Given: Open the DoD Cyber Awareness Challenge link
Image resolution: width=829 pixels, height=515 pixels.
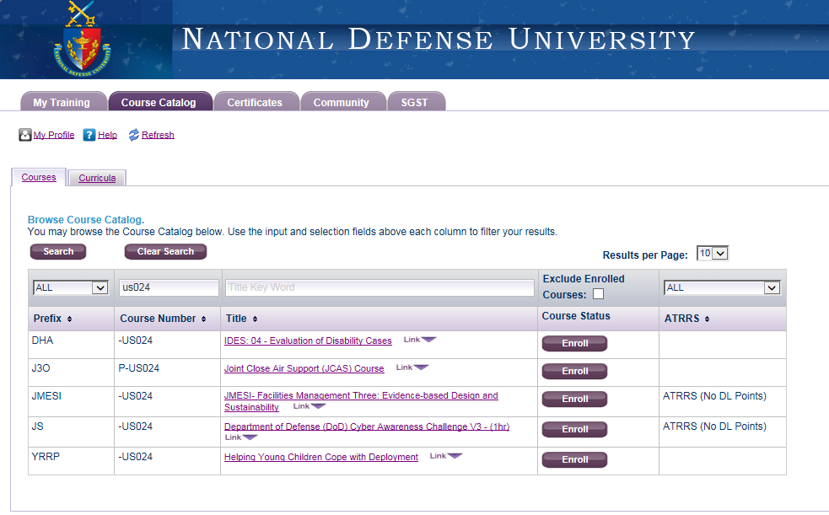Looking at the screenshot, I should (366, 427).
